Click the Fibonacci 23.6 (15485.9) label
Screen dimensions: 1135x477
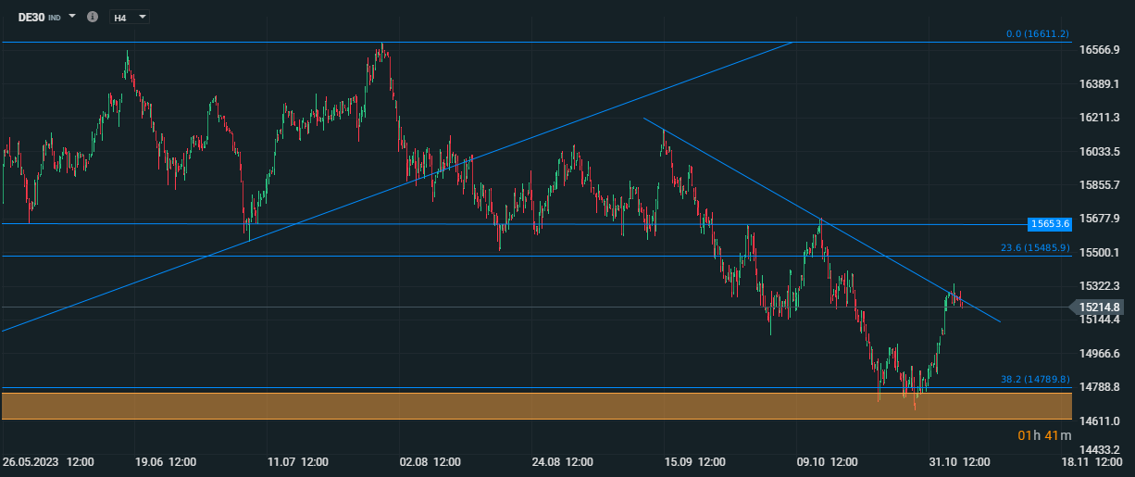[1035, 248]
